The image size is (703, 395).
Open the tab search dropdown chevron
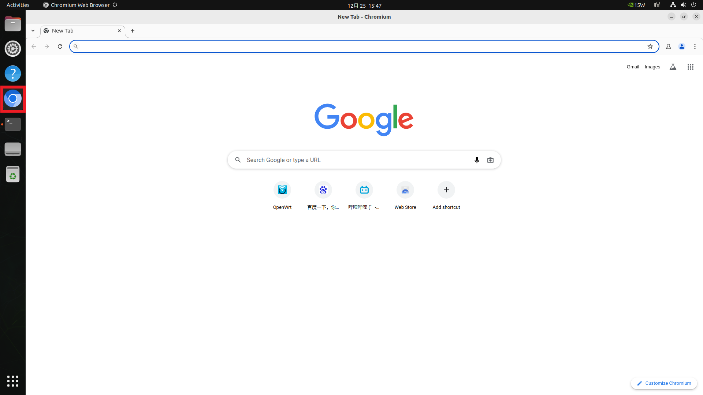coord(33,31)
